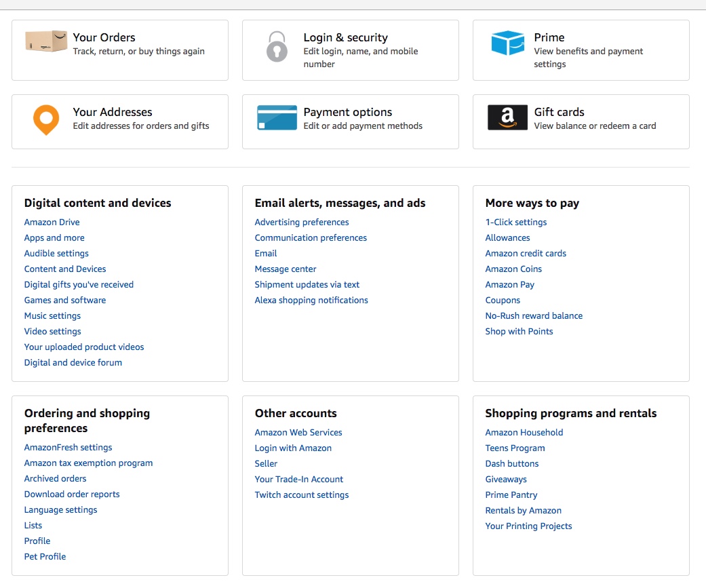
Task: Open the Lists link
Action: (33, 525)
